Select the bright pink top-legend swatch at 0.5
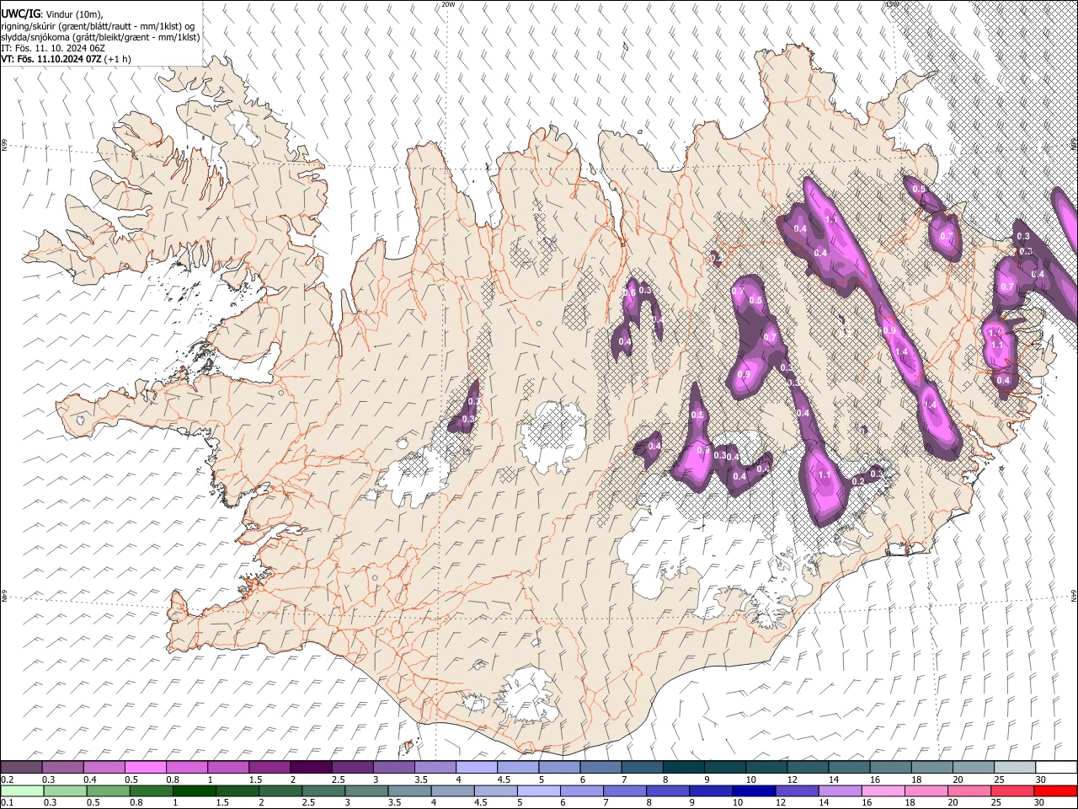Viewport: 1078px width, 809px height. (146, 768)
